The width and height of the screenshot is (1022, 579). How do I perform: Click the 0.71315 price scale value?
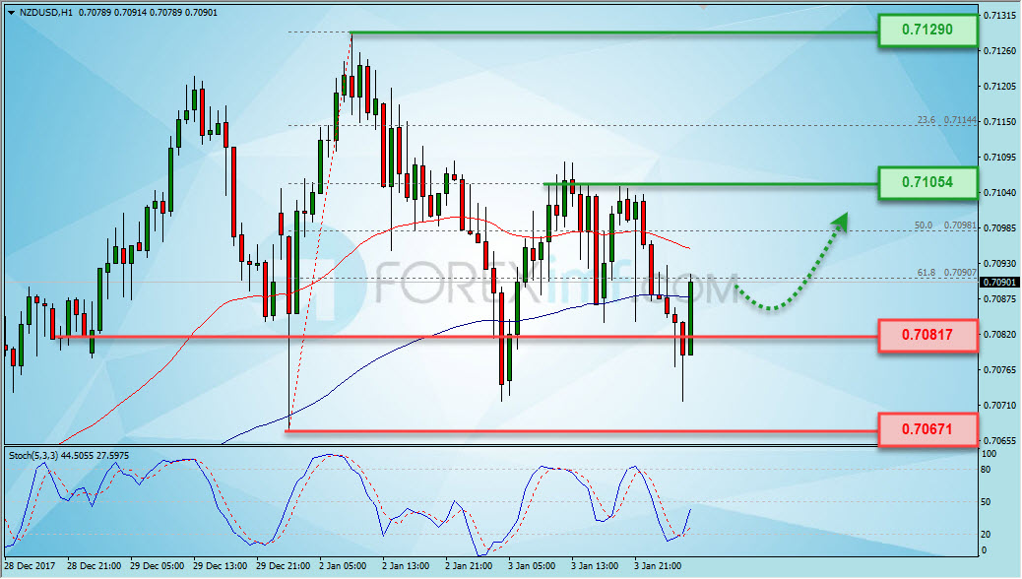coord(999,15)
